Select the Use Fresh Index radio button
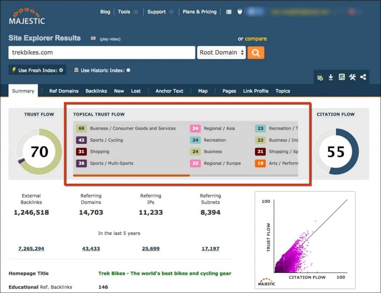 [61, 70]
